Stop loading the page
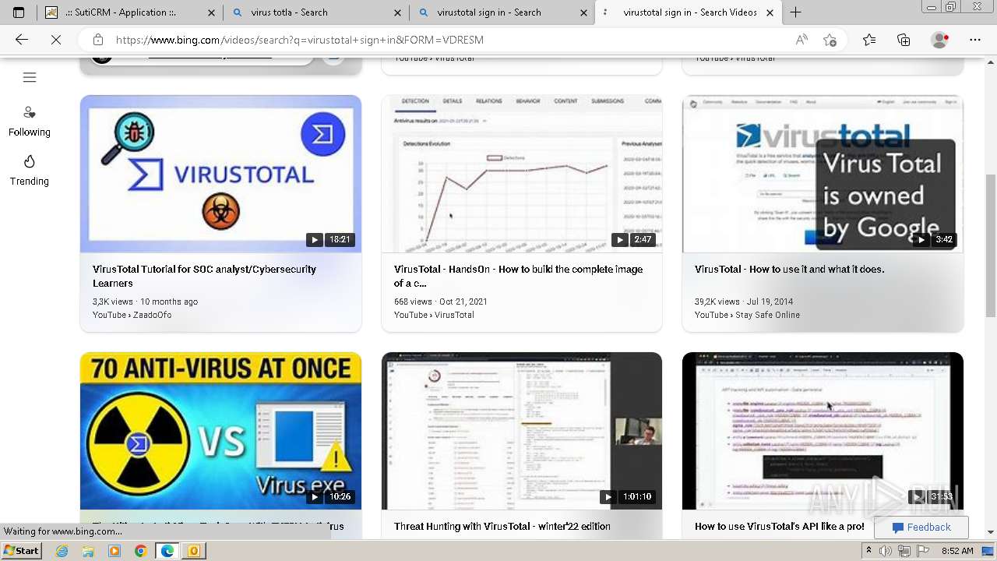 click(x=56, y=40)
